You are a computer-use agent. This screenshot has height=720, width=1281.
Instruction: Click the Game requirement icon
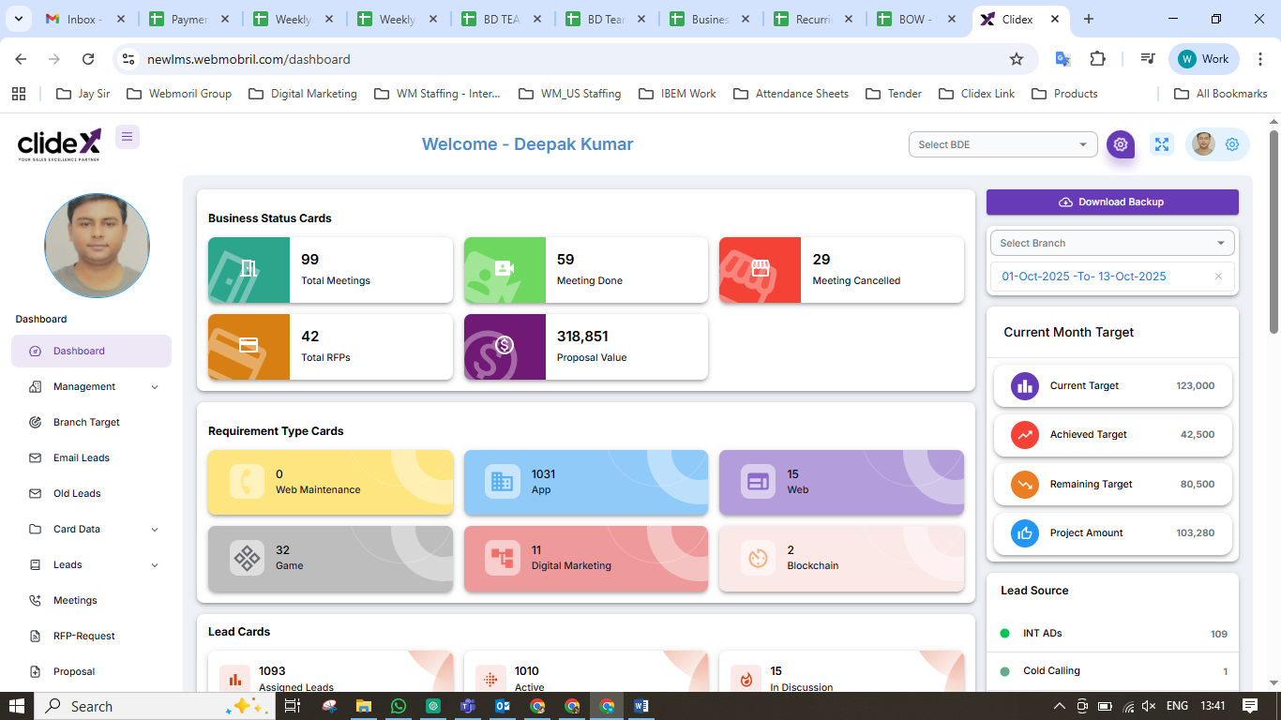pyautogui.click(x=247, y=558)
